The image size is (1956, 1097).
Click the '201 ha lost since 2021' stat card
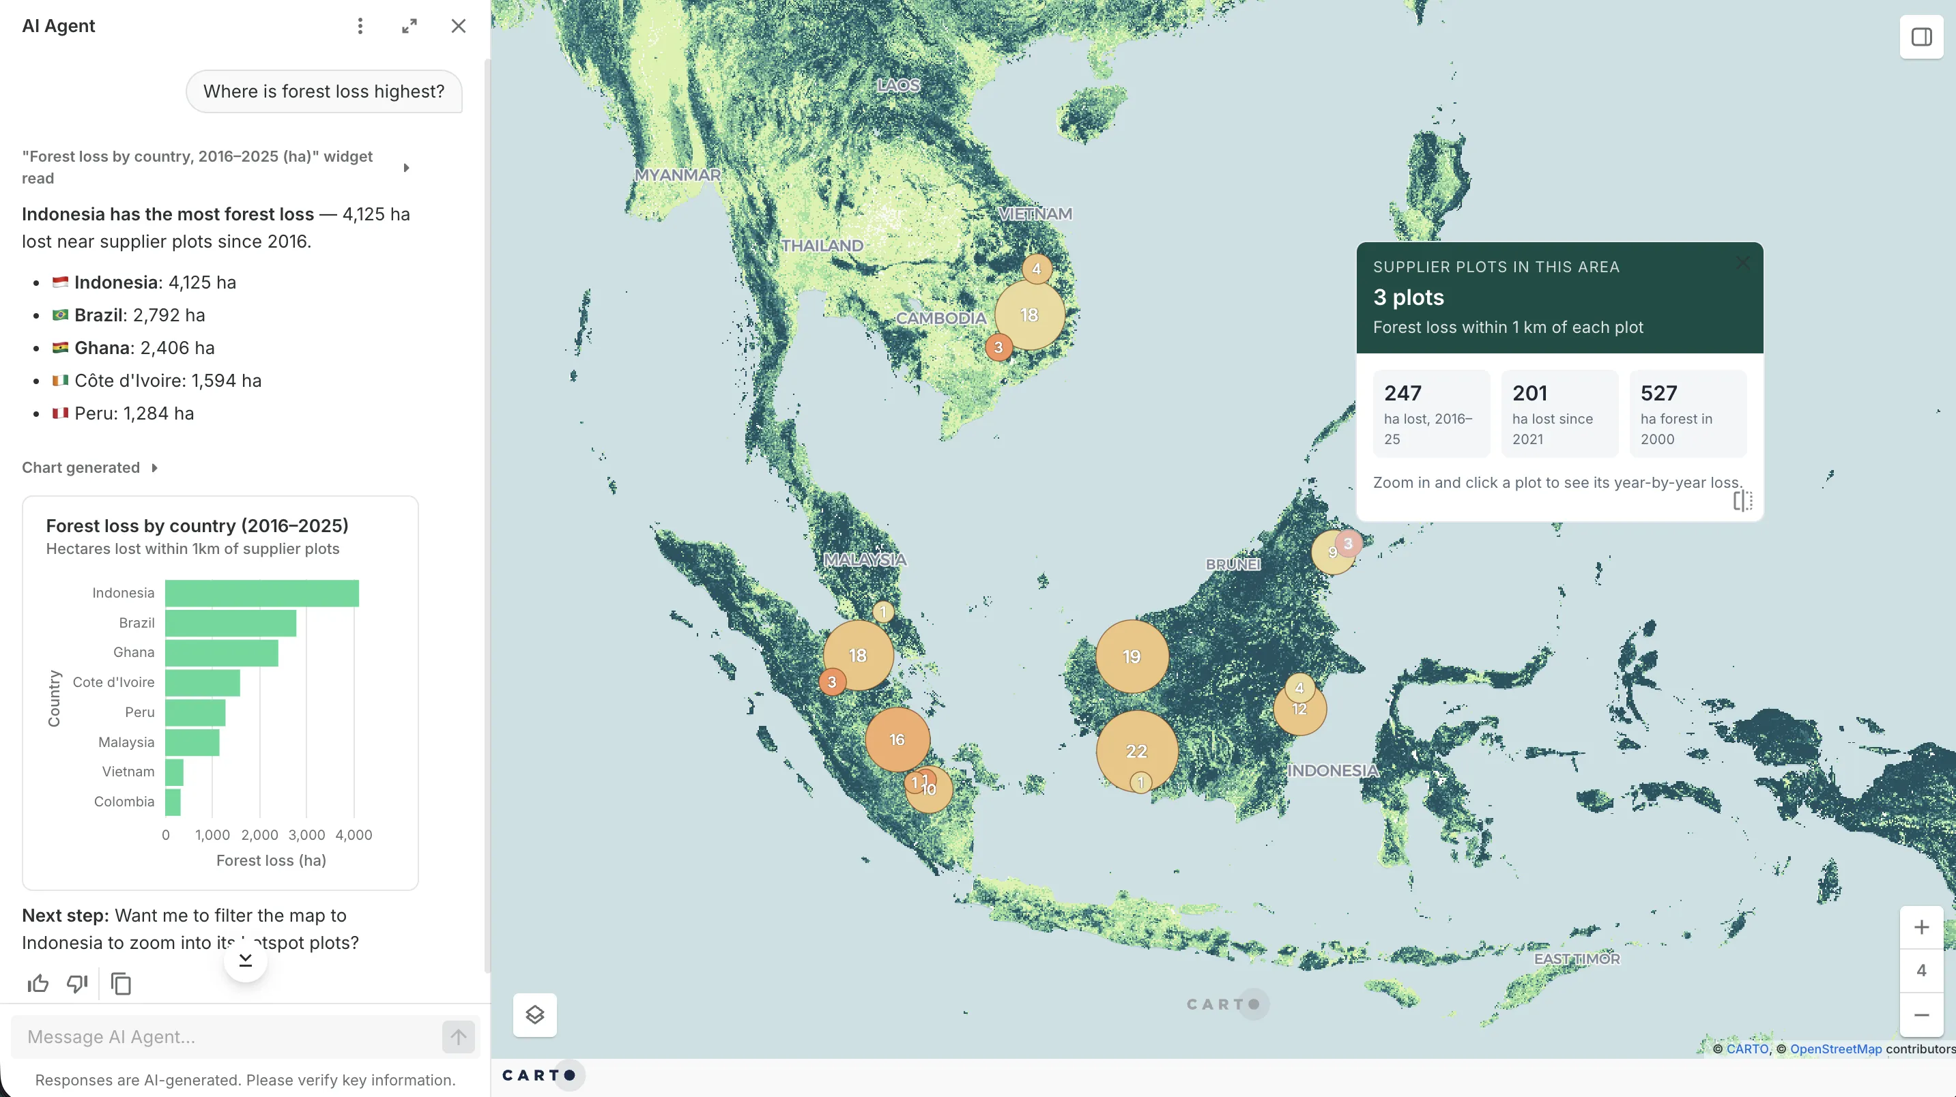[1559, 413]
